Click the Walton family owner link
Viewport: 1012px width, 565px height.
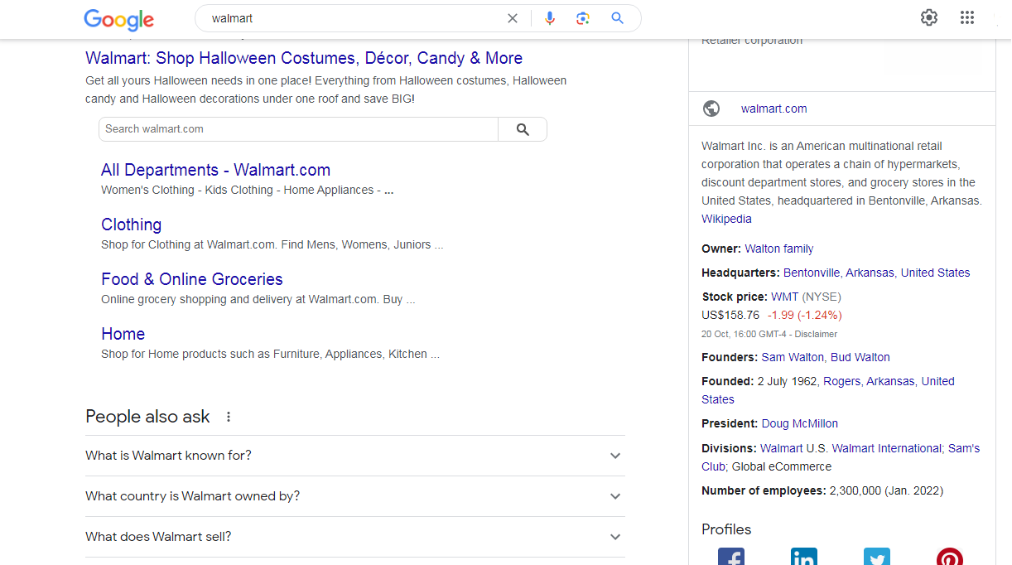pyautogui.click(x=778, y=249)
